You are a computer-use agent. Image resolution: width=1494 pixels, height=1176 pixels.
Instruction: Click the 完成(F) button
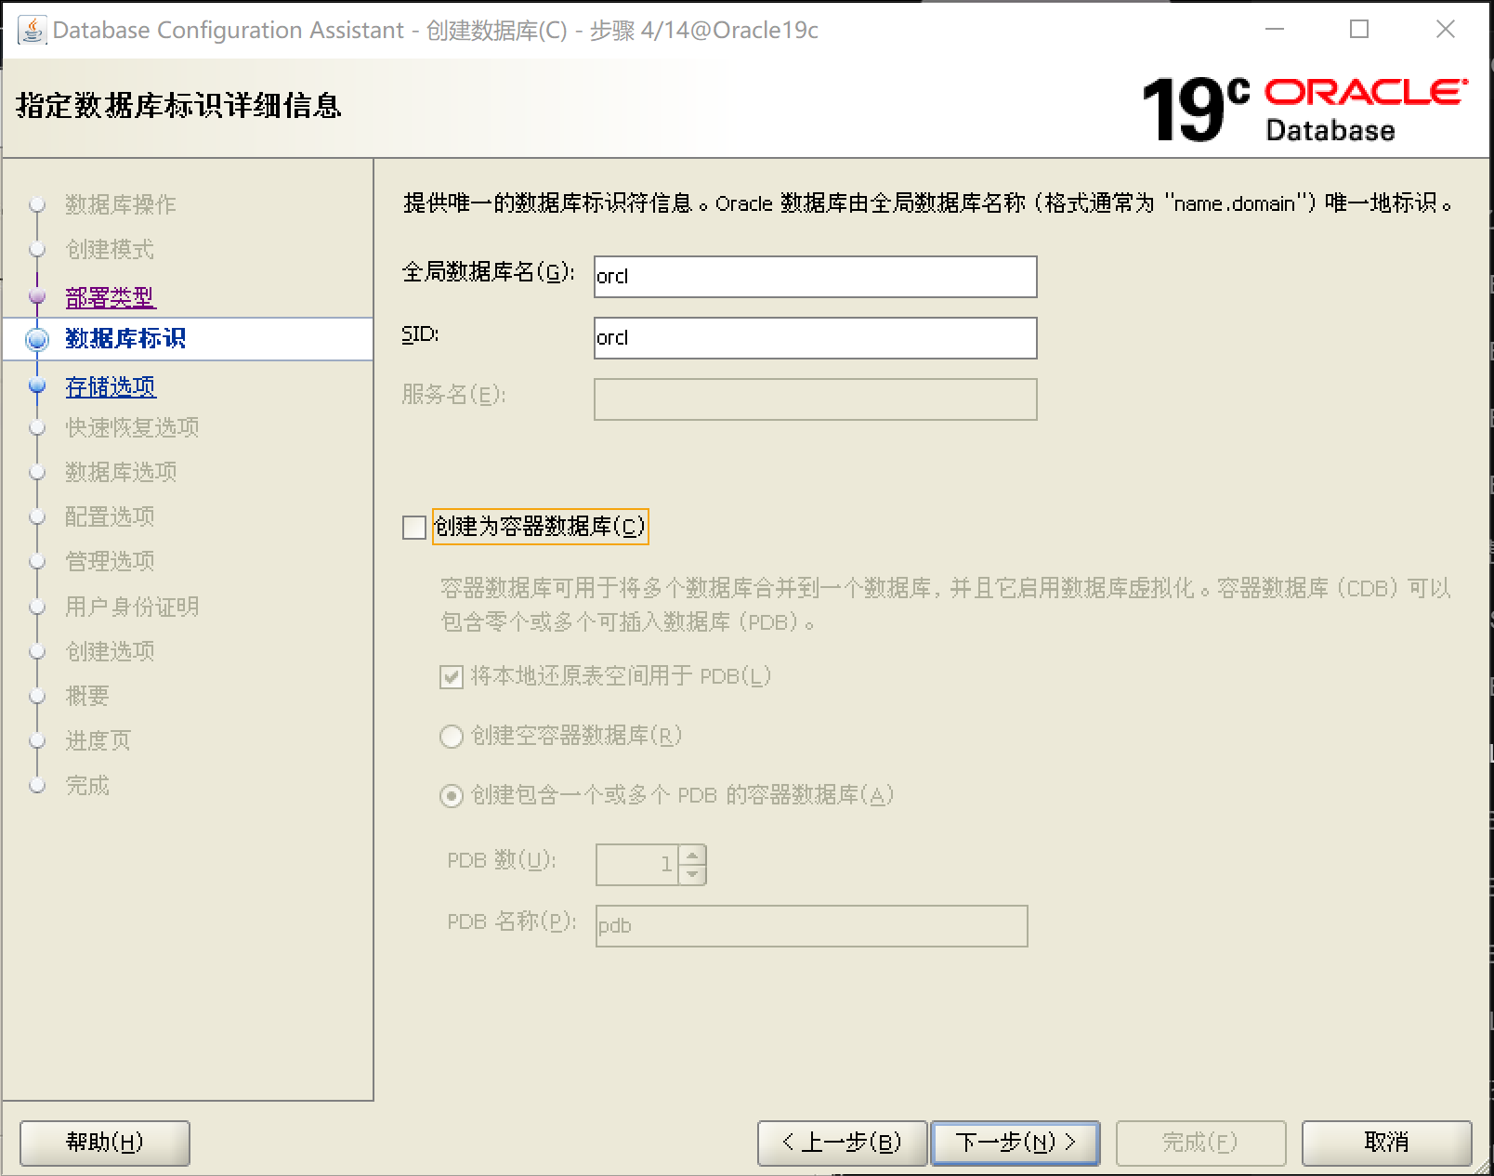click(x=1201, y=1143)
